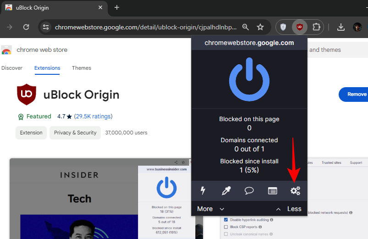Click Support tab in screenshot

tap(356, 163)
